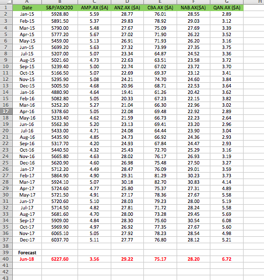Select the Nov-16 date cell
The image size is (264, 280).
click(27, 156)
